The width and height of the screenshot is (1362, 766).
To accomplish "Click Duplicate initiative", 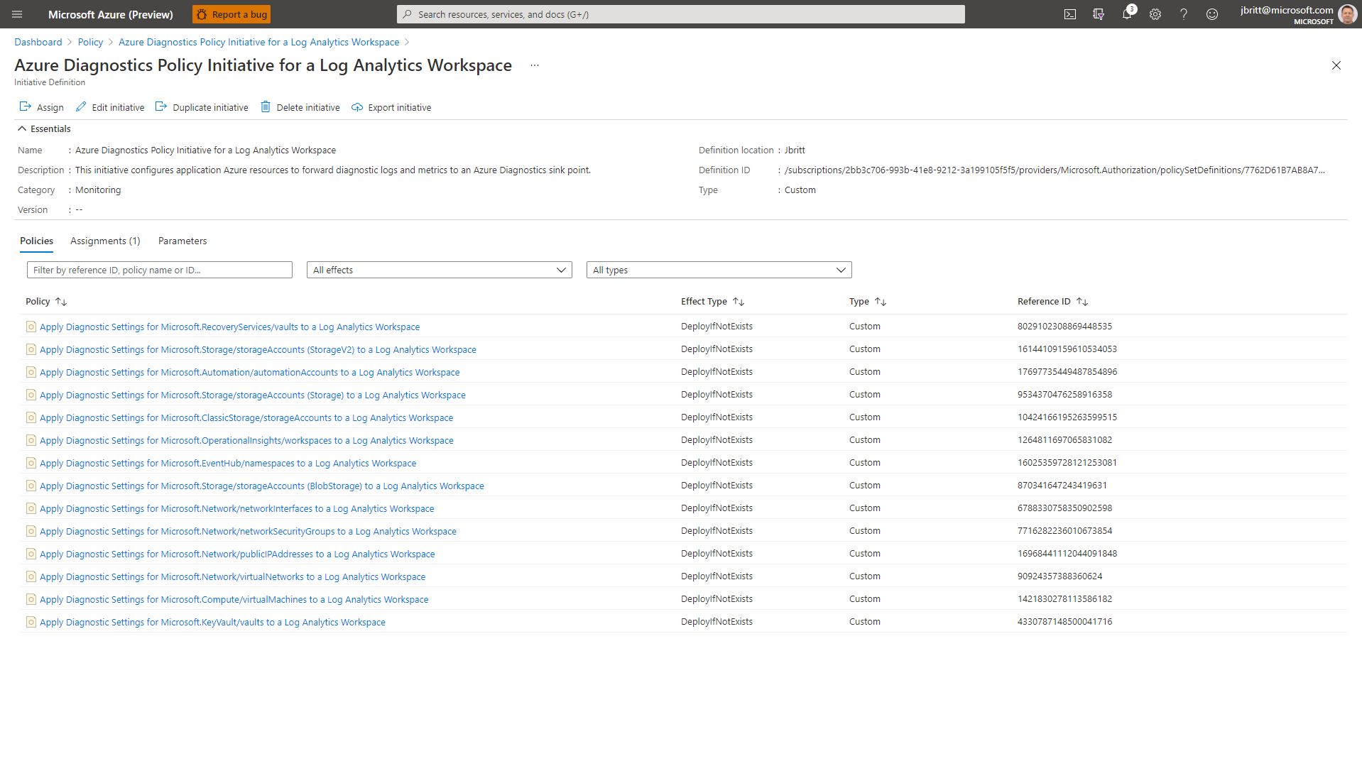I will pos(202,107).
